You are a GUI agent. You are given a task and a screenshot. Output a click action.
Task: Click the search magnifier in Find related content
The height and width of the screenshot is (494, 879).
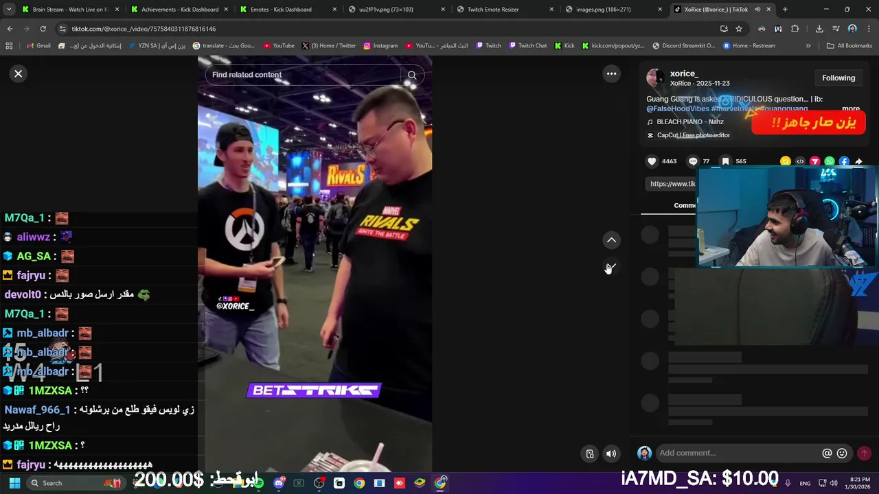pos(412,75)
